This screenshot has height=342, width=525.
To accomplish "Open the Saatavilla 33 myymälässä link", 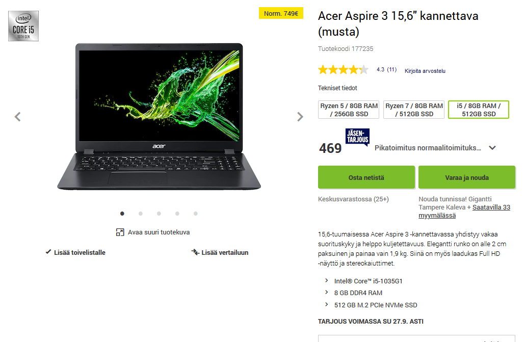I will (x=464, y=212).
